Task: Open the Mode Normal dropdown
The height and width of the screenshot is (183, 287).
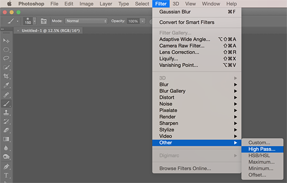Action: 86,21
